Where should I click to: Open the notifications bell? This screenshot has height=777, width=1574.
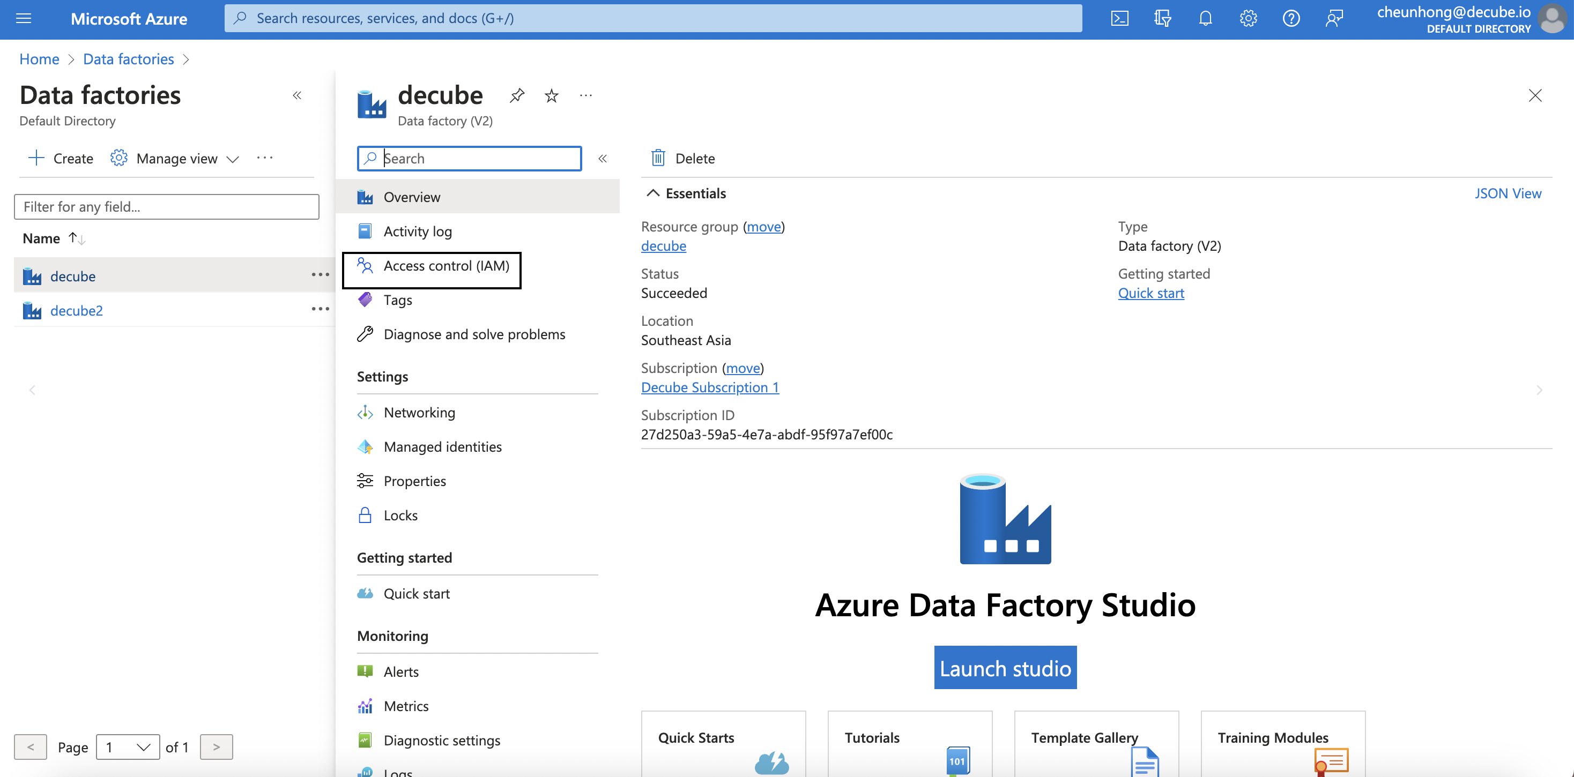(1205, 18)
